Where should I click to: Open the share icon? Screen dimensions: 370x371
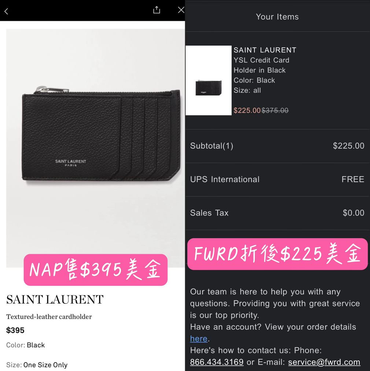[157, 10]
